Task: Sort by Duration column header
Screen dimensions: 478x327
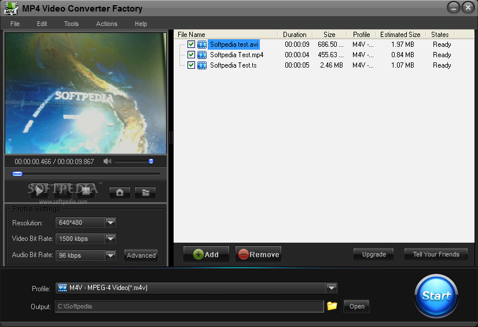Action: pyautogui.click(x=295, y=35)
